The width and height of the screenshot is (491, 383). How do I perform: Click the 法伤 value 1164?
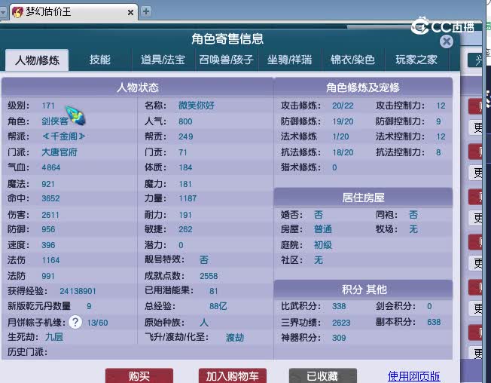click(50, 260)
